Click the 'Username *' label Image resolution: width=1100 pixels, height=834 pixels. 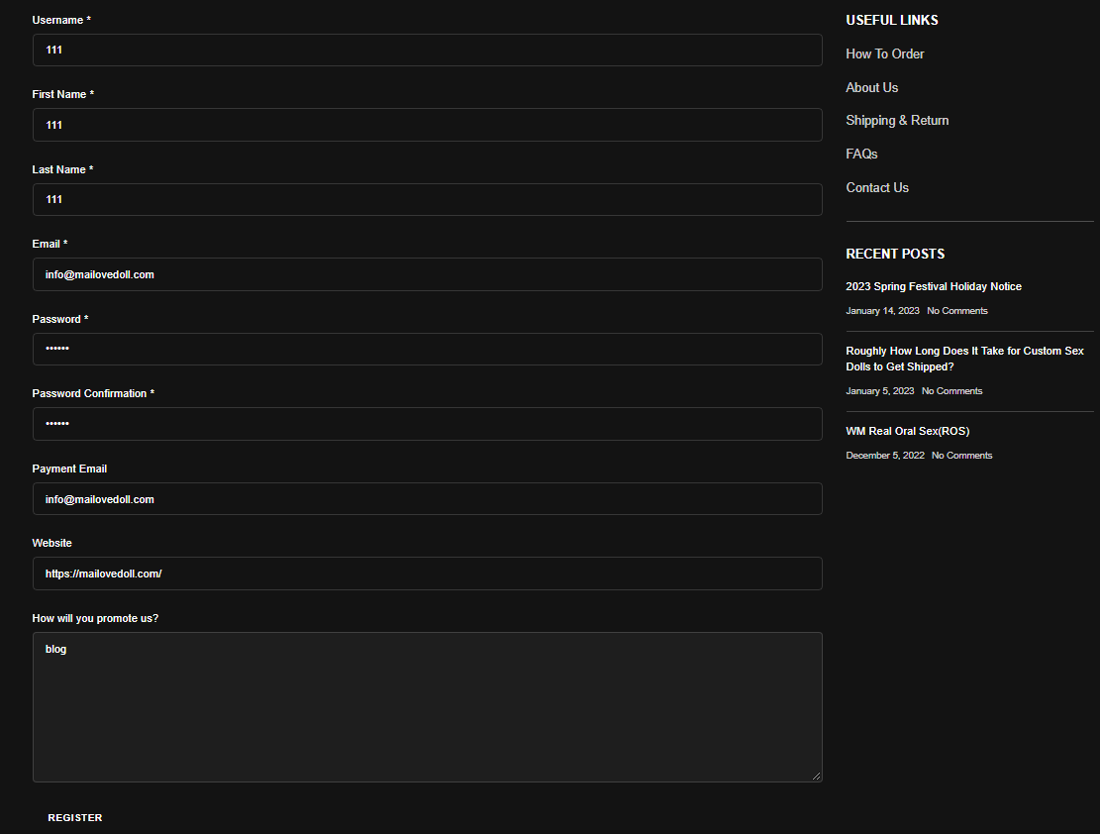61,21
